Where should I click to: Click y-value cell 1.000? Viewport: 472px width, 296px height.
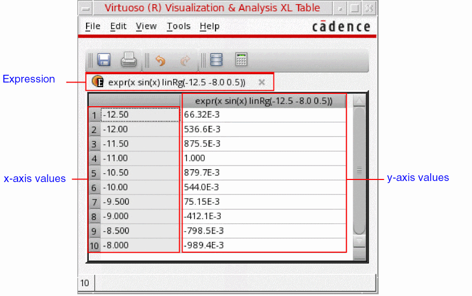pos(264,158)
